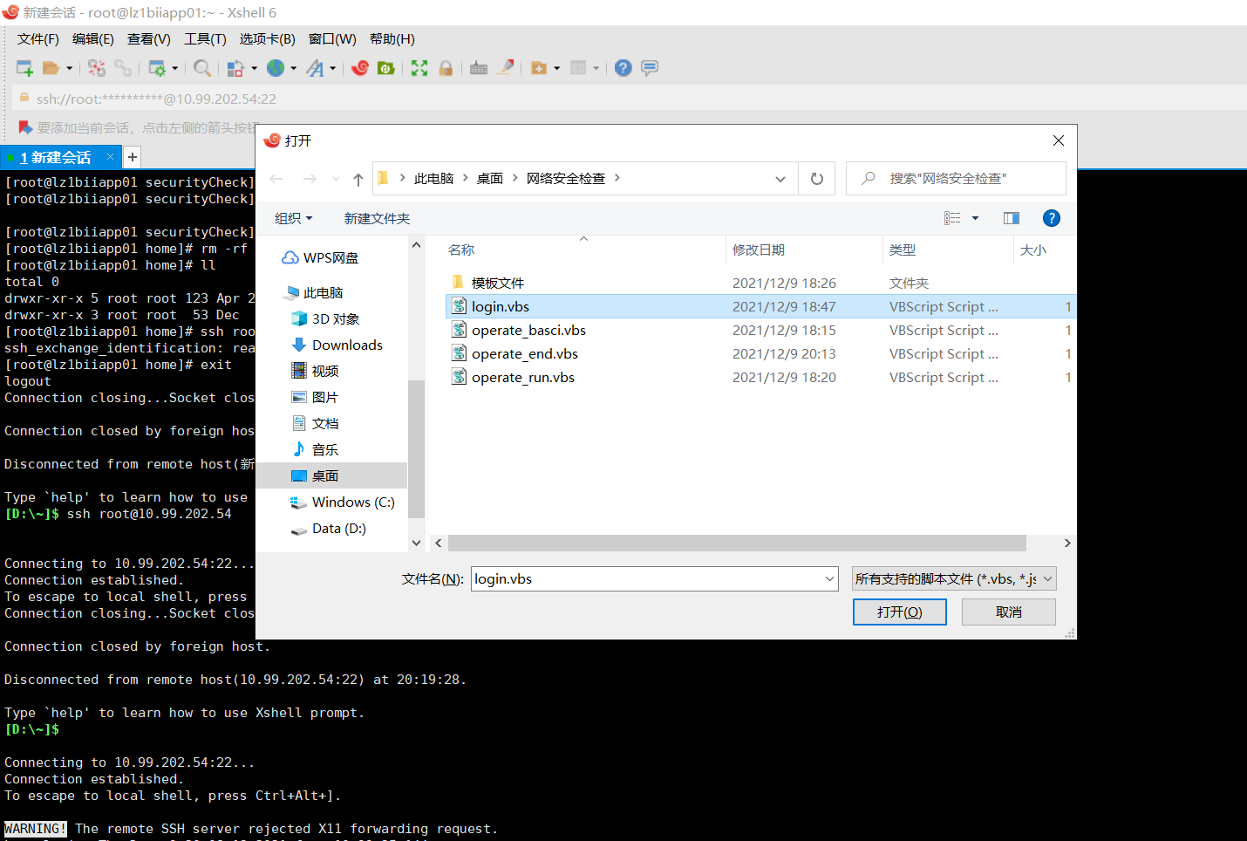The height and width of the screenshot is (841, 1247).
Task: Click the search 网络安全检查 box
Action: [956, 178]
